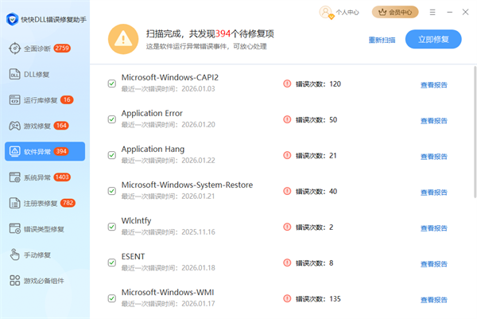
Task: Deselect the ESENT item checkbox
Action: 112,263
